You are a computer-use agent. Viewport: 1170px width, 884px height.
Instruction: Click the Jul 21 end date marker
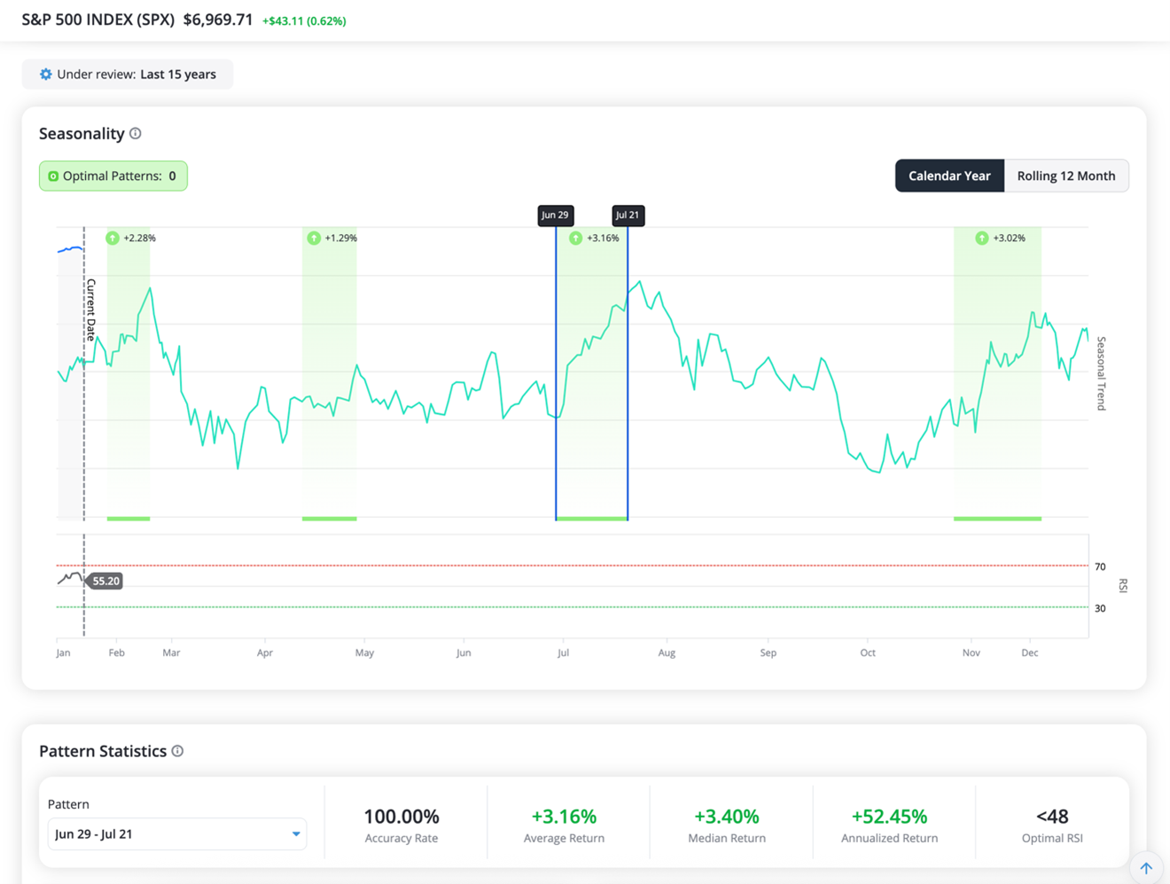(628, 215)
